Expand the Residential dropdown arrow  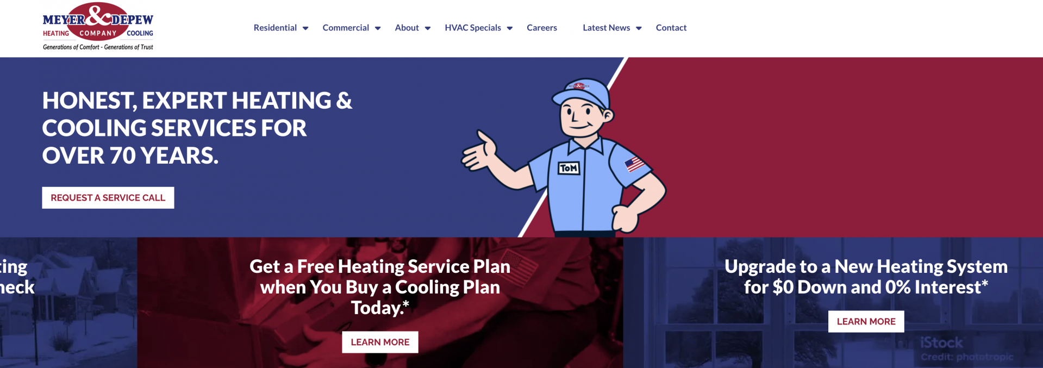coord(305,28)
